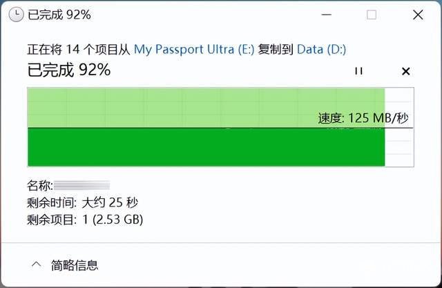Viewport: 442px width, 288px height.
Task: Click the 正在将 14 个项目从 text
Action: pyautogui.click(x=78, y=50)
